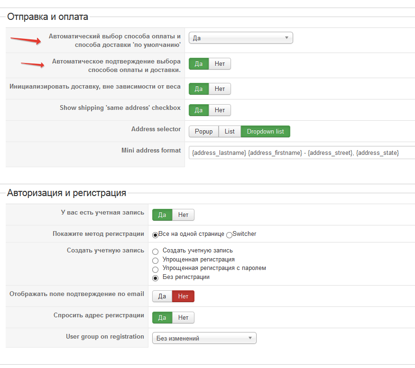Screen dimensions: 415x368
Task: Set Show shipping 'same address' checkbox to Нет
Action: (x=220, y=110)
